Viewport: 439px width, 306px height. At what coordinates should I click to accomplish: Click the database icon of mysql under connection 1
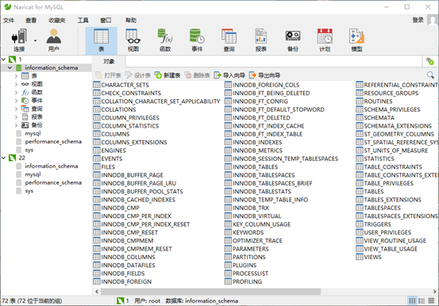coord(19,133)
